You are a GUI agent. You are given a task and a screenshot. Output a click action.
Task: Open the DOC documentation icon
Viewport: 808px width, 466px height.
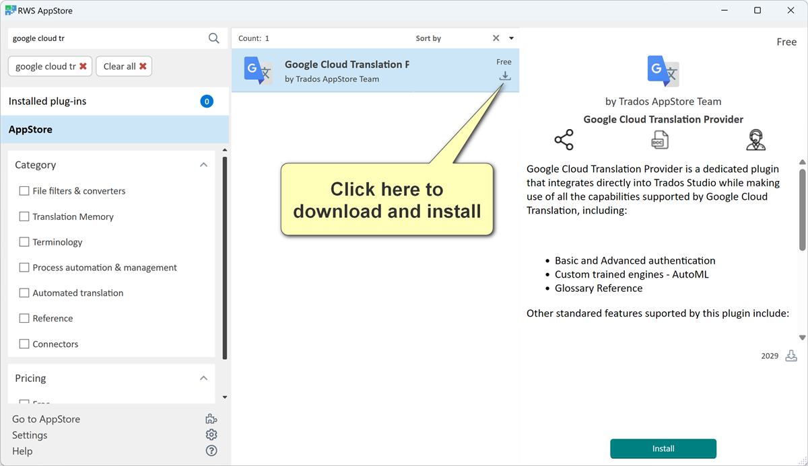(x=659, y=140)
